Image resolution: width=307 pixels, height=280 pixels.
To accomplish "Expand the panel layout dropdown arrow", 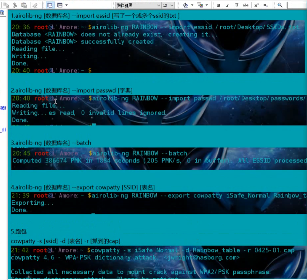I will (66, 5).
